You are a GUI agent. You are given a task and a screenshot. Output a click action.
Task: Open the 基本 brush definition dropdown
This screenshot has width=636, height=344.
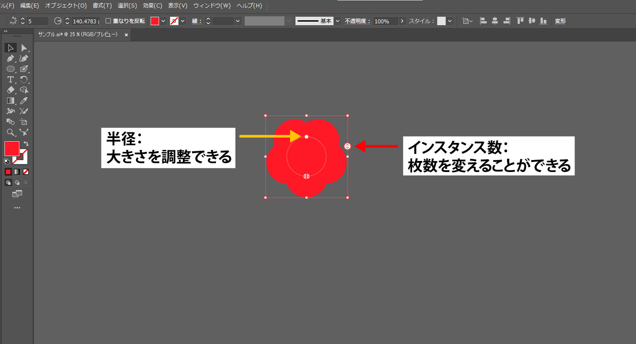coord(338,21)
